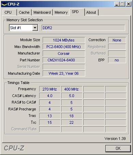The image size is (133, 155).
Task: Click the RAS# Precharge value 5
Action: [x=72, y=109]
